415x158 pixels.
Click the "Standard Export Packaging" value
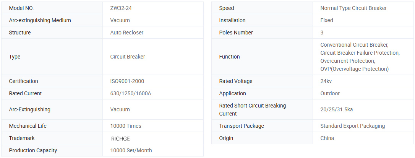pos(353,126)
